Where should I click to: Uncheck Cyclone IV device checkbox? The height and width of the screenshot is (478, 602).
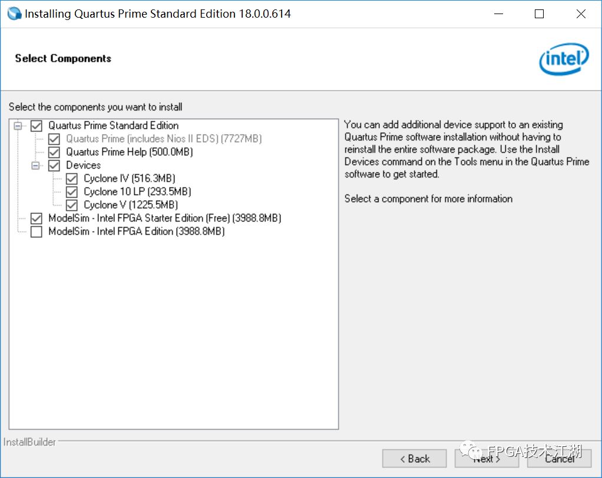(x=72, y=179)
